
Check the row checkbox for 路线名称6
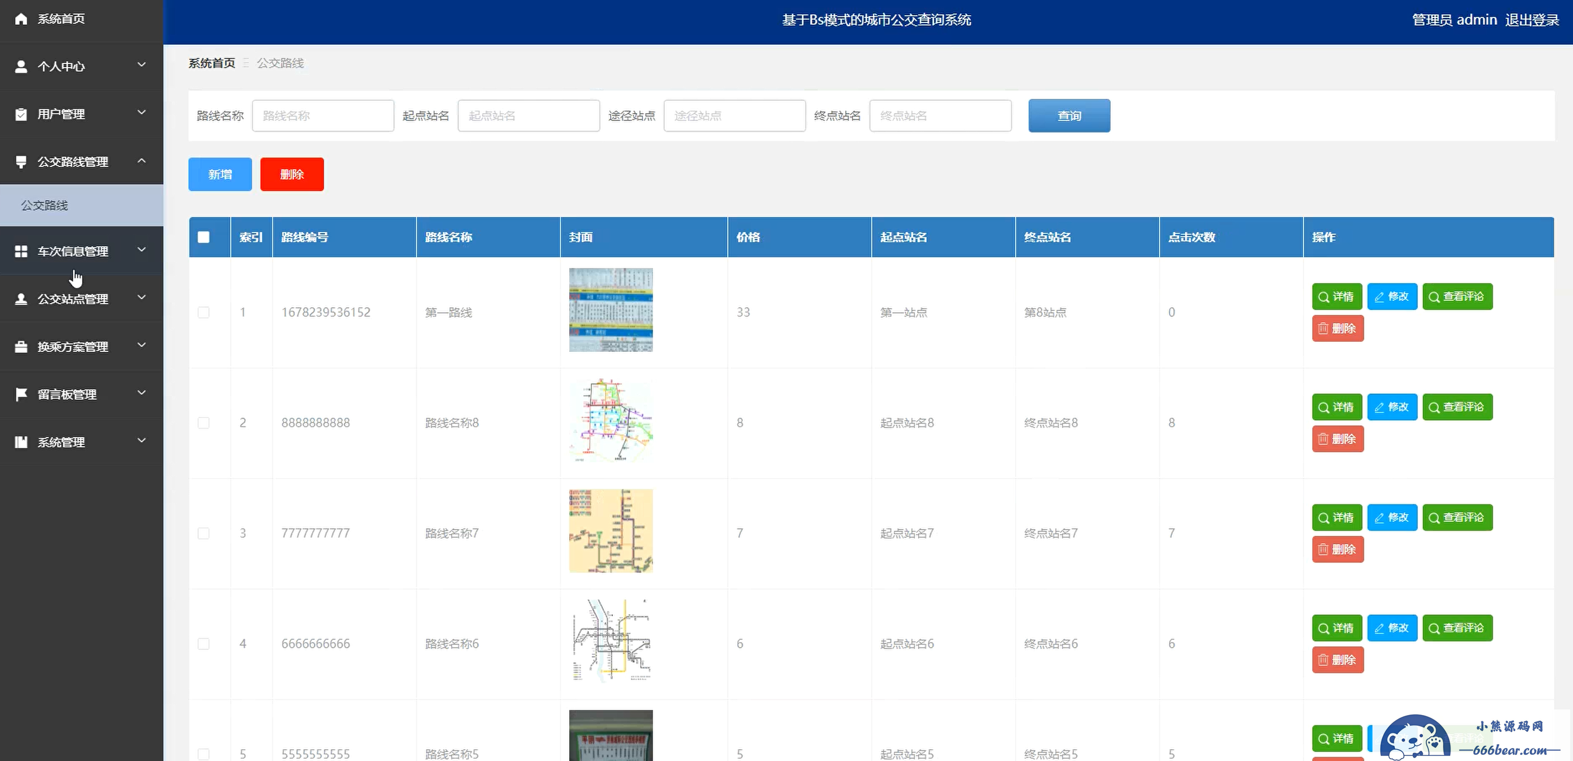click(203, 644)
